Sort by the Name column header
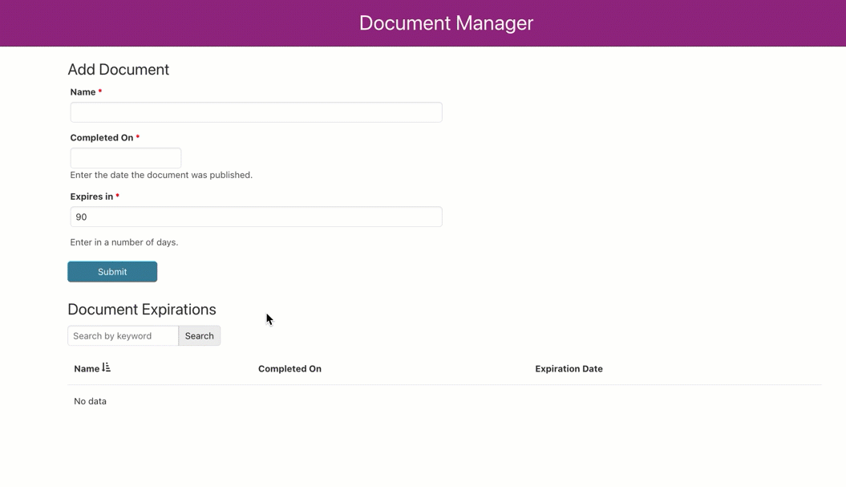Screen dimensions: 846x487 point(87,369)
